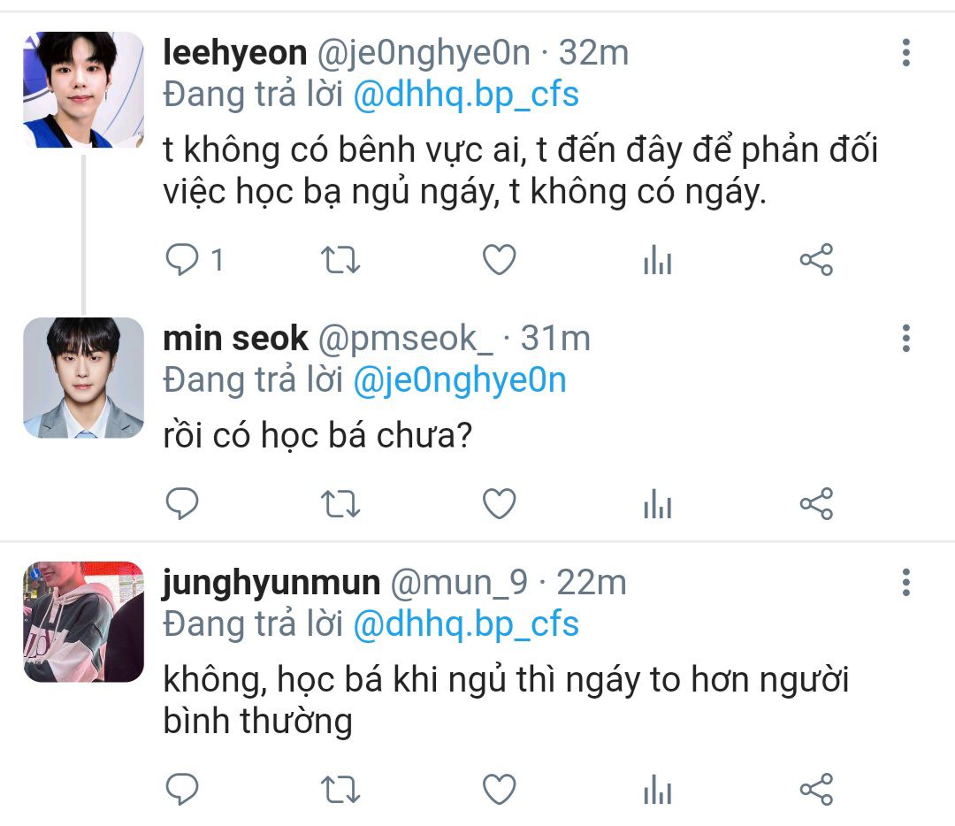This screenshot has width=955, height=826.
Task: View analytics on junghyunmun's tweet
Action: coord(658,790)
